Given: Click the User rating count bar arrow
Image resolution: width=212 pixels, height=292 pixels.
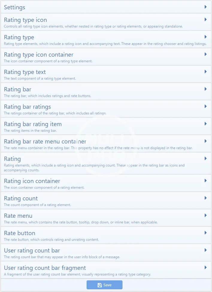Looking at the screenshot, I should 206,250.
